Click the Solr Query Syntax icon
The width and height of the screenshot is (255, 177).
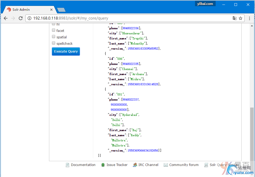206,165
